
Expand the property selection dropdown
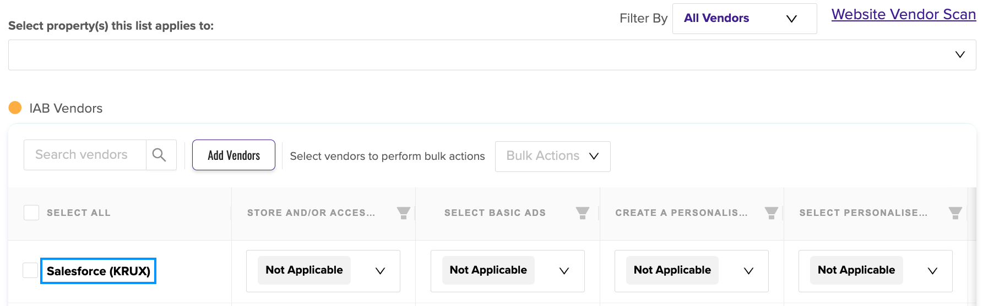point(492,55)
